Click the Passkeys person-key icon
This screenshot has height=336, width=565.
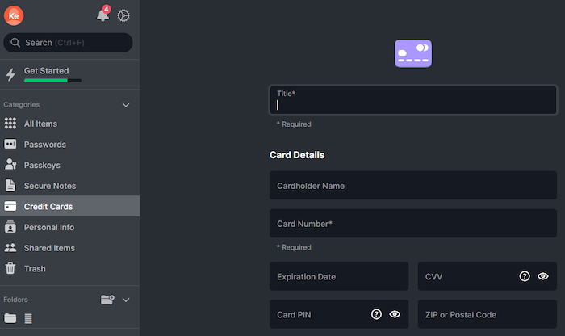tap(10, 165)
